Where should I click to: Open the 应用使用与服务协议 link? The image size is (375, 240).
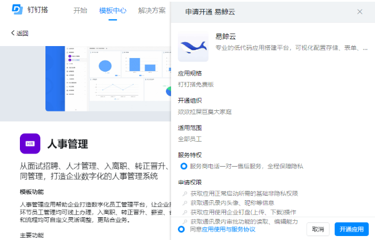coord(228,229)
